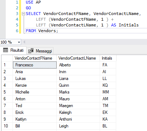Screen dimensions: 147x131
Task: Select the VendorContactFName column header
Action: point(34,58)
